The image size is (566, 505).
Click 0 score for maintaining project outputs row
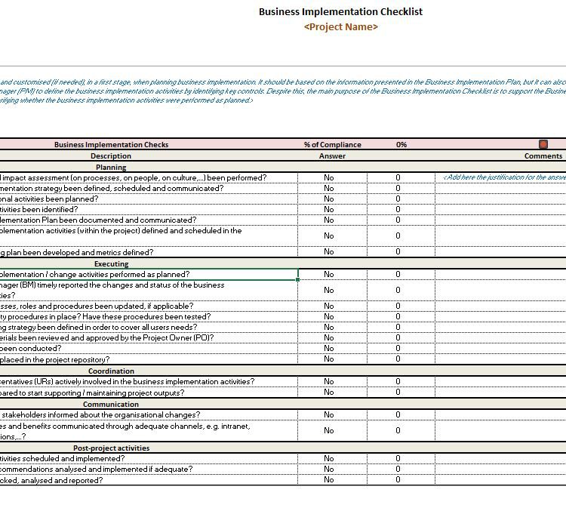[398, 392]
